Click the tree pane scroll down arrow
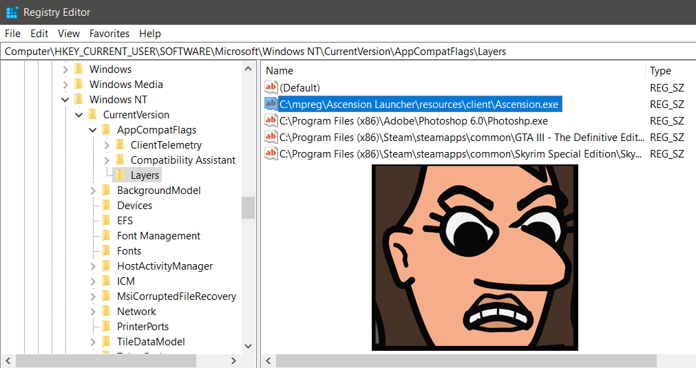The image size is (696, 368). tap(248, 346)
